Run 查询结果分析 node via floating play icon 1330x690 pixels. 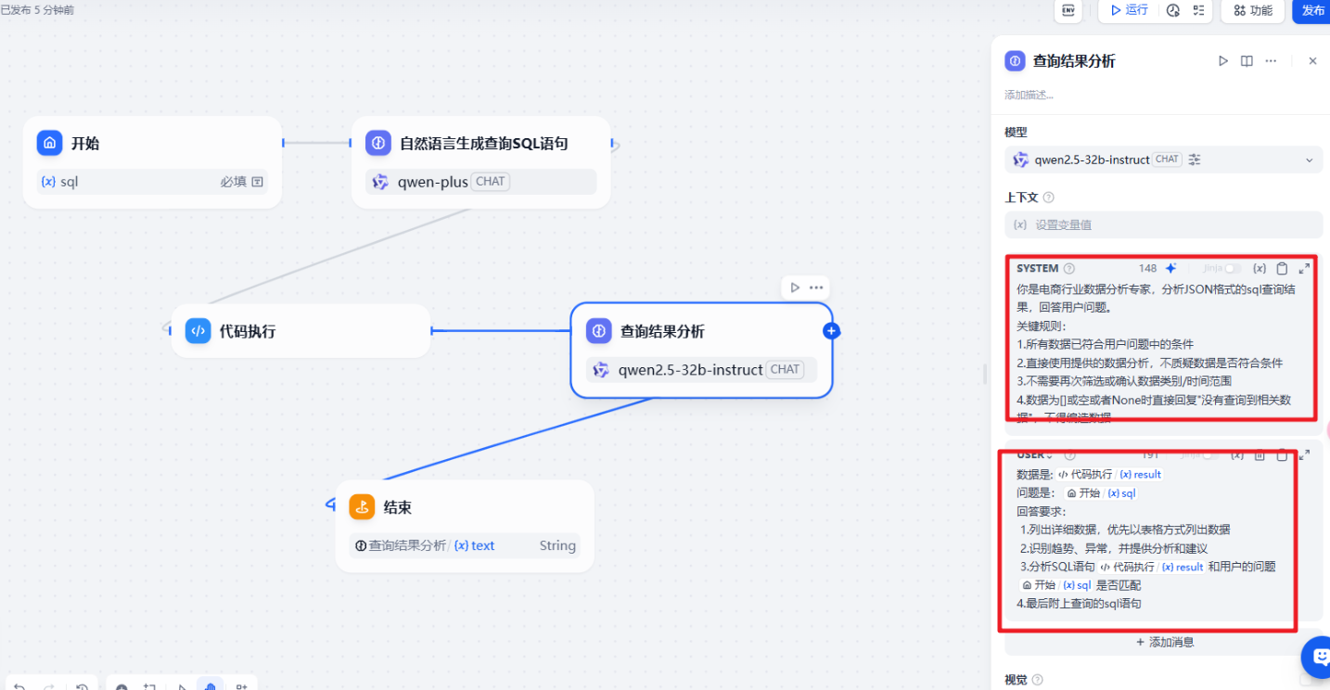[x=794, y=287]
